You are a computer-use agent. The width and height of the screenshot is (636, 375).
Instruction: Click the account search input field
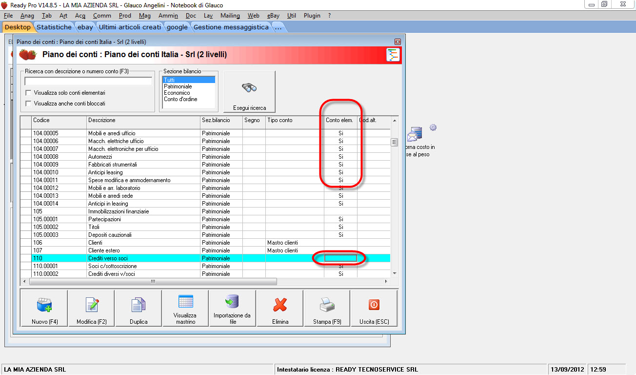coord(88,81)
